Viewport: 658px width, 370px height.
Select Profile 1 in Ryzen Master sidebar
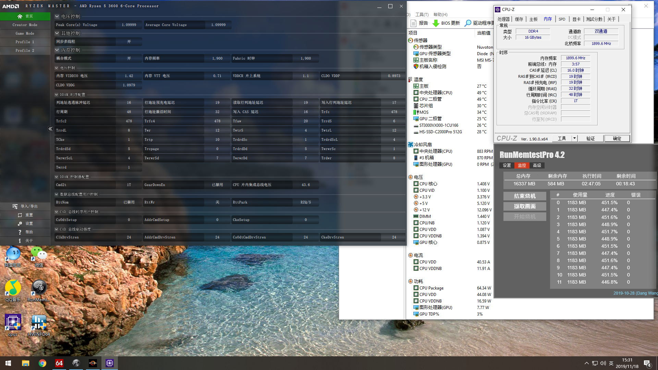pyautogui.click(x=25, y=42)
